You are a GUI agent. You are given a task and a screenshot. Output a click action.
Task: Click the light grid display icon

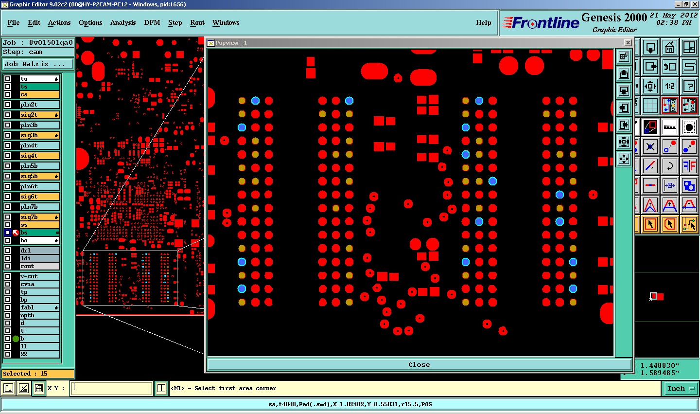[650, 105]
